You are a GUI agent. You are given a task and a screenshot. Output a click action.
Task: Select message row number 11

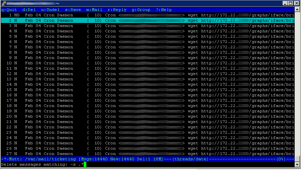pyautogui.click(x=147, y=68)
